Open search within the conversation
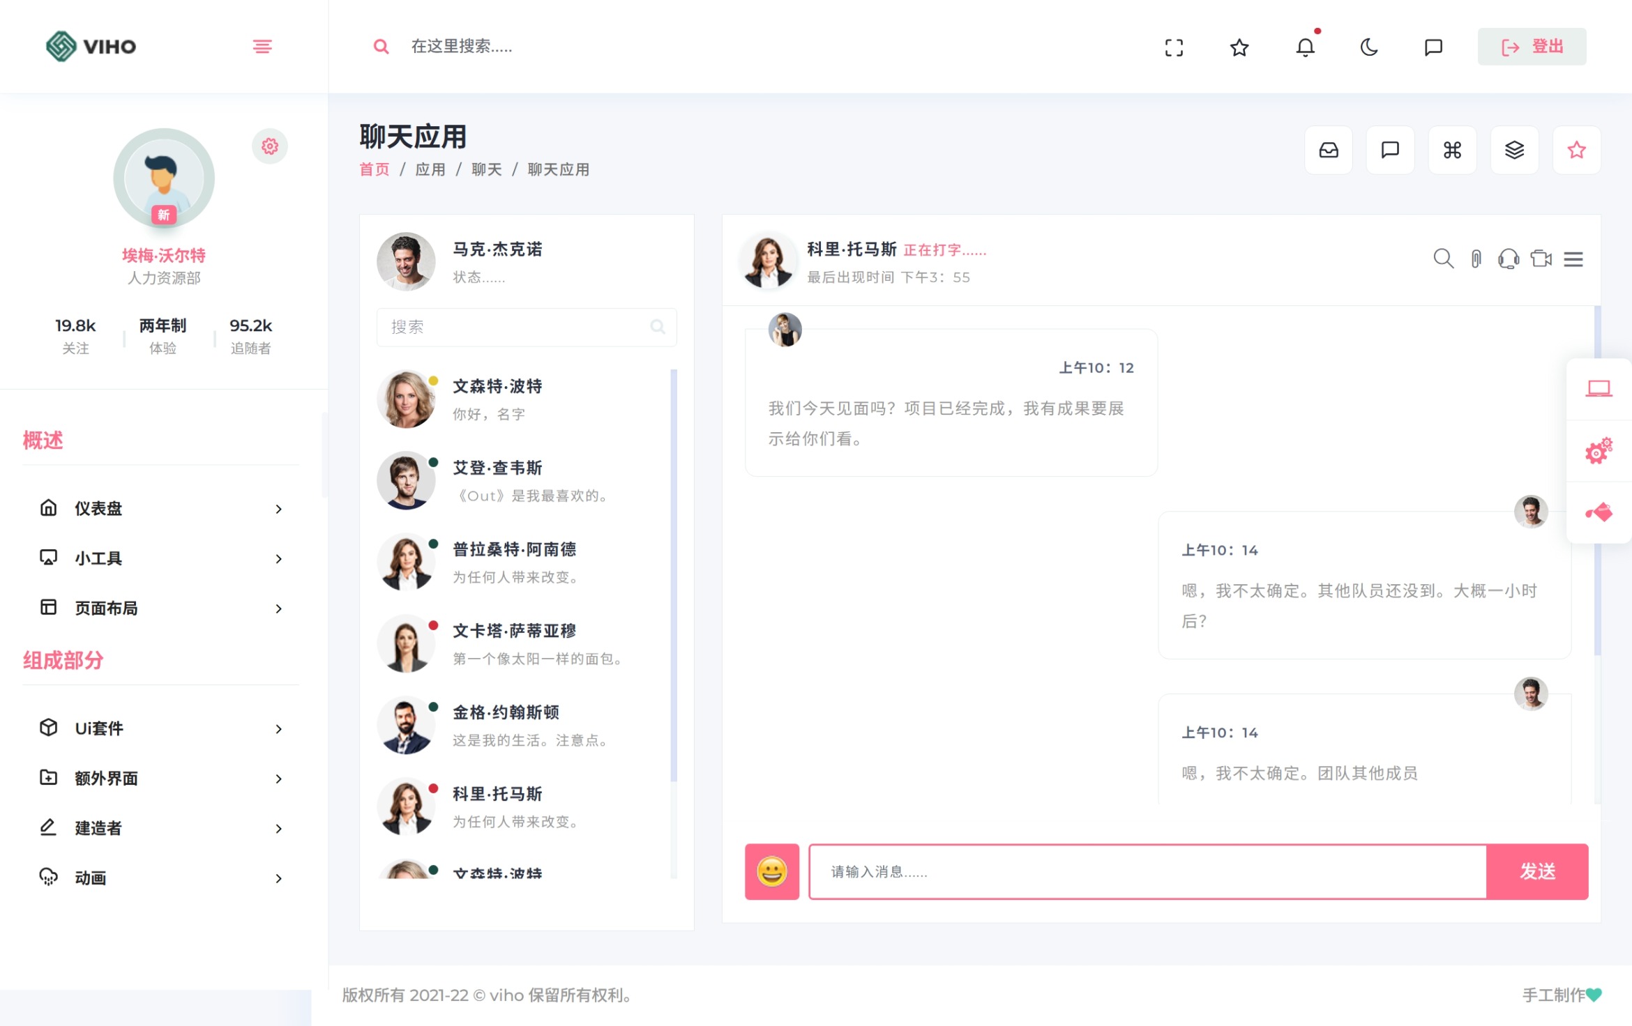Viewport: 1632px width, 1026px height. tap(1443, 259)
